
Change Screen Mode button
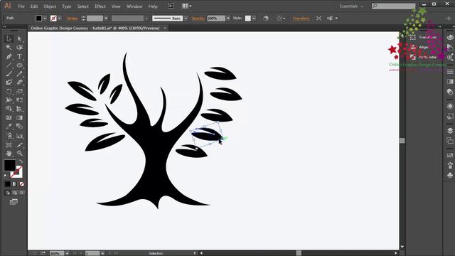[x=14, y=202]
